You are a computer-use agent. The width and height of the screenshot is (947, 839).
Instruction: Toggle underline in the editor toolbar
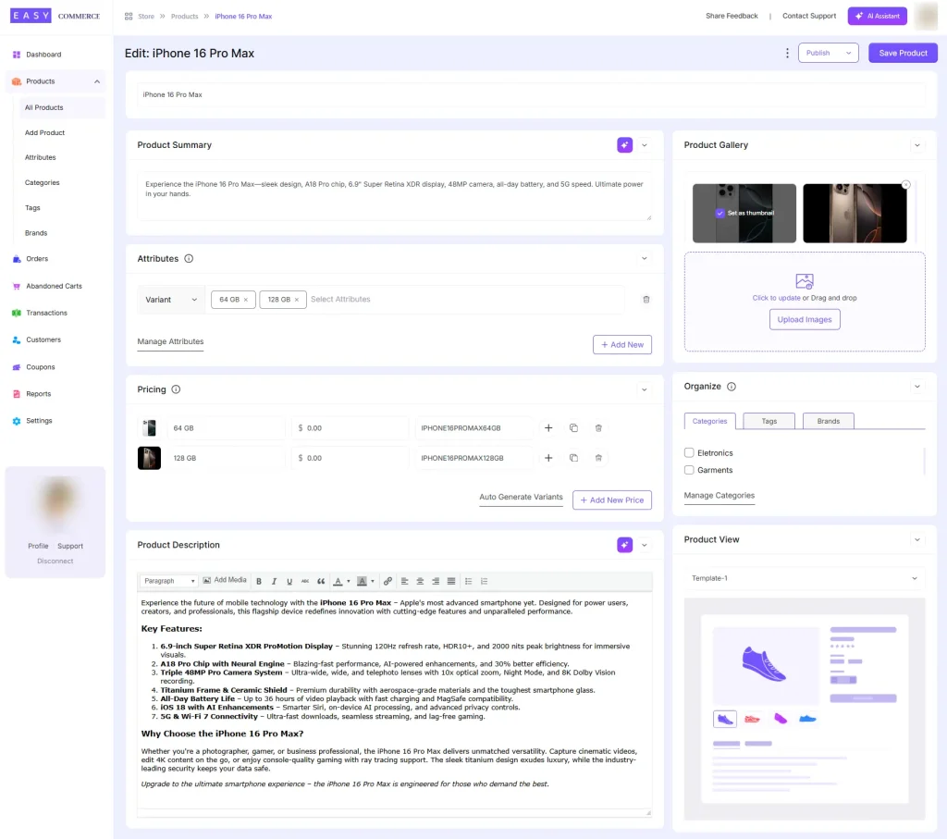pos(289,581)
